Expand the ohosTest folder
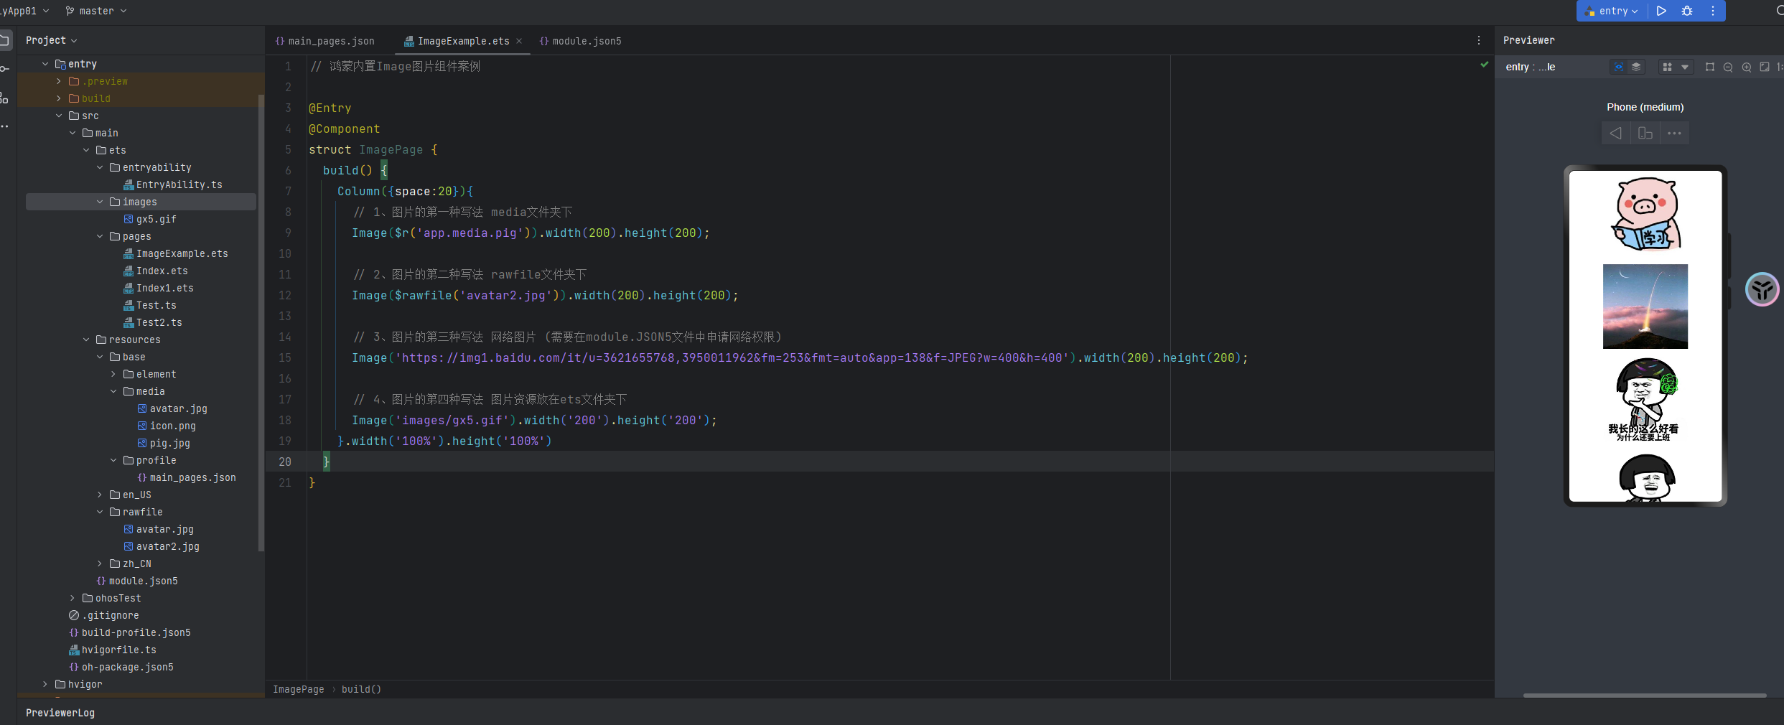This screenshot has height=725, width=1784. 73,598
